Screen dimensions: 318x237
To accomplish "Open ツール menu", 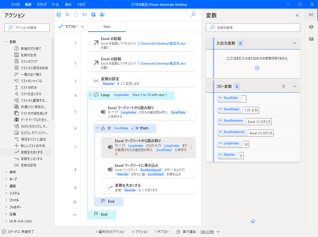I will coord(55,4).
